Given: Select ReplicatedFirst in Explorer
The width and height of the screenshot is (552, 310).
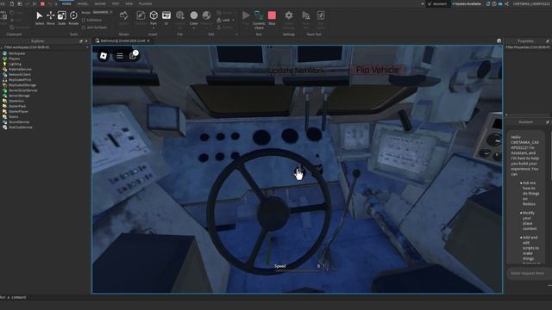Looking at the screenshot, I should 20,80.
